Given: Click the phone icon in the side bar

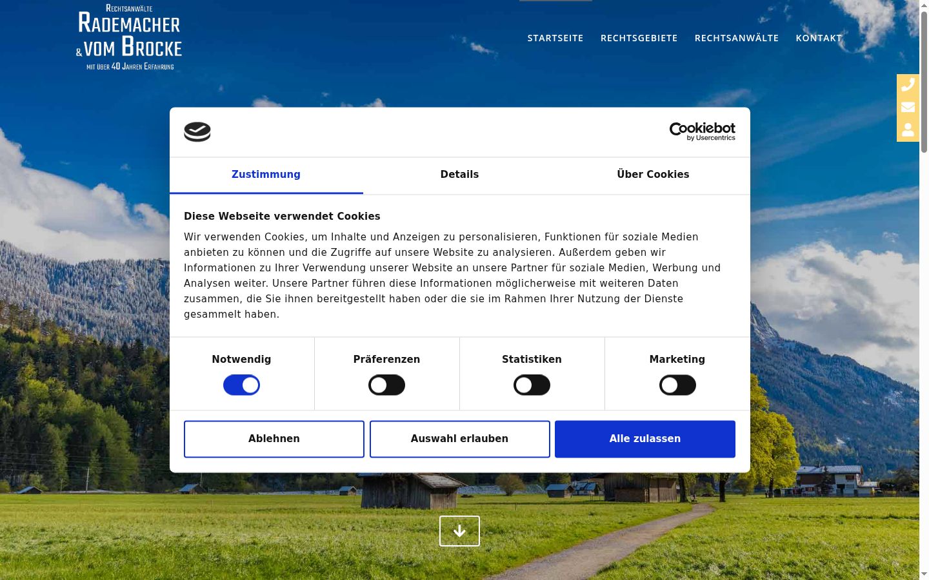Looking at the screenshot, I should (x=908, y=84).
